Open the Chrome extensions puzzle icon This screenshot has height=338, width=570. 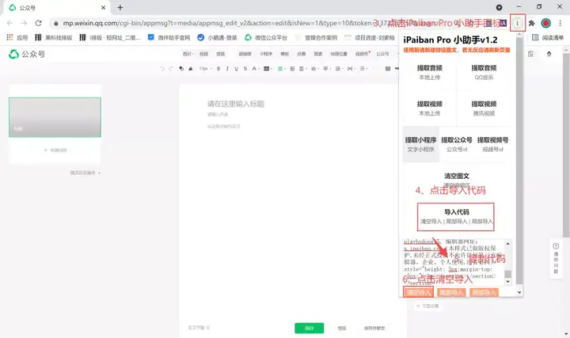tap(531, 23)
